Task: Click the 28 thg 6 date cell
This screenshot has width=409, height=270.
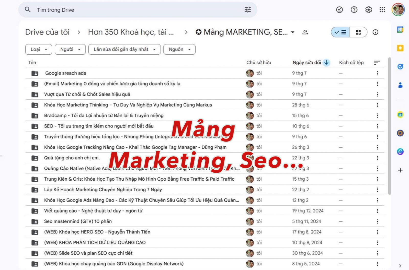Action: point(301,105)
